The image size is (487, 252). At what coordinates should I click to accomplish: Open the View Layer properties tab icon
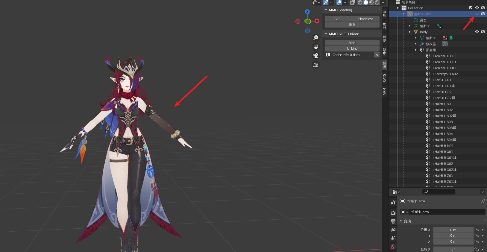click(393, 230)
